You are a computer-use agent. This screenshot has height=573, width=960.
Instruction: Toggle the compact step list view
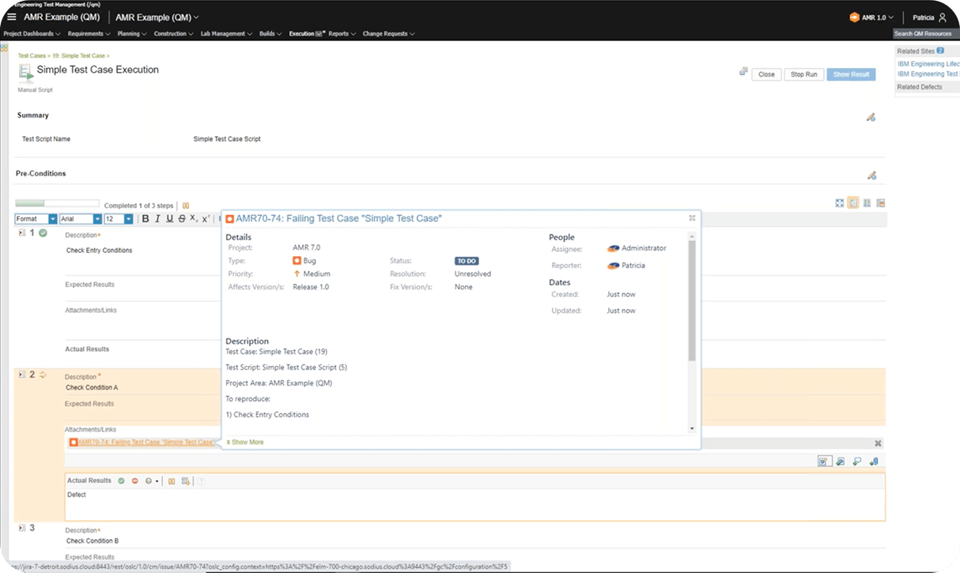pyautogui.click(x=867, y=203)
